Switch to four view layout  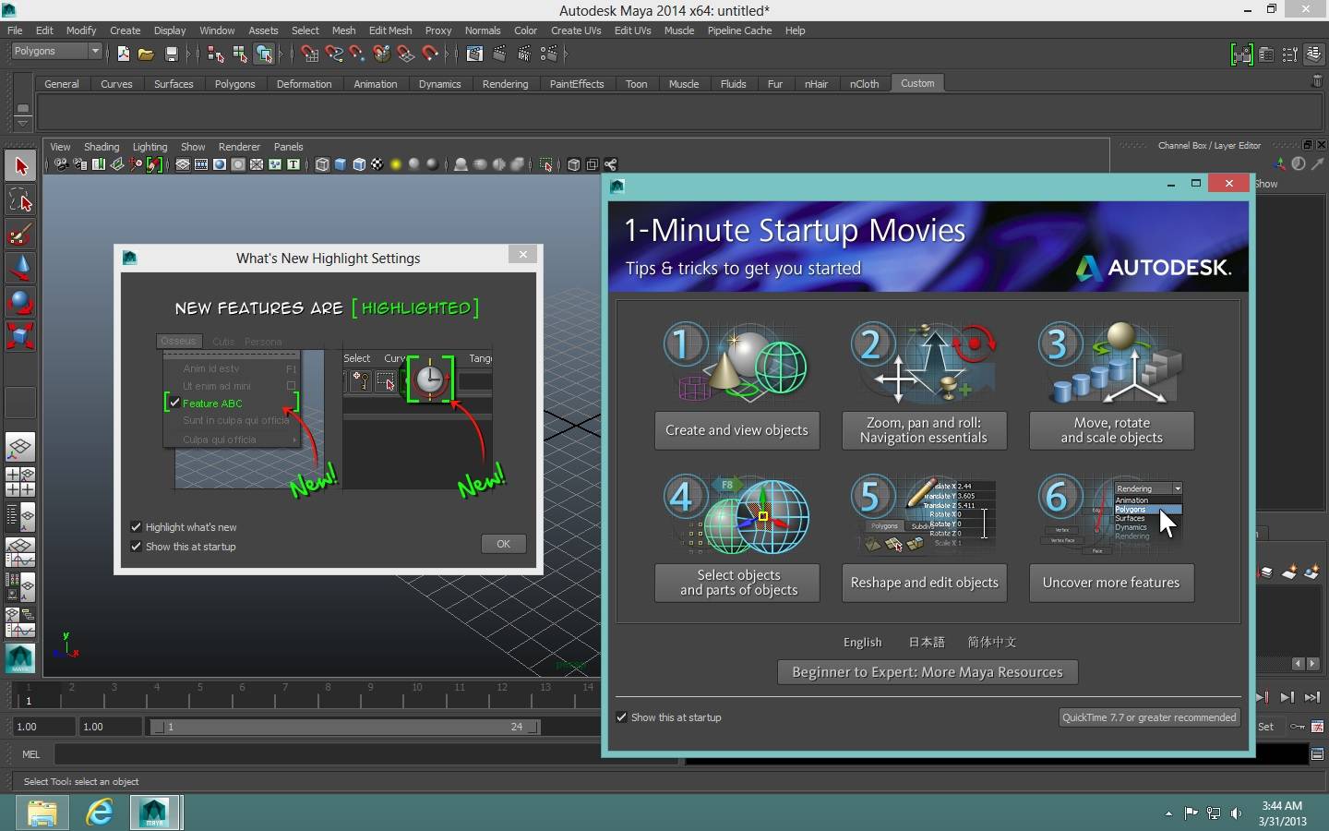[x=20, y=482]
